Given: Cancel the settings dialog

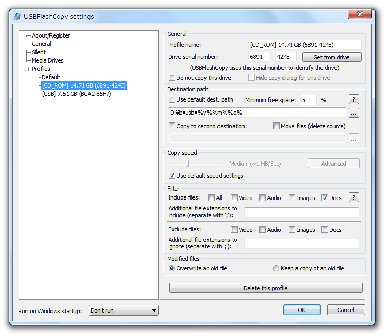Looking at the screenshot, I should (346, 310).
